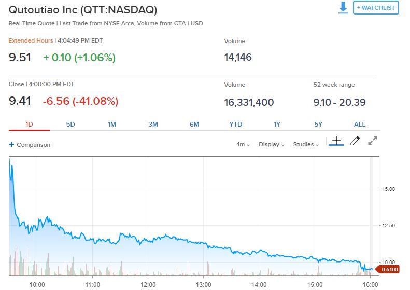
Task: View the 1Y chart range
Action: click(x=277, y=124)
